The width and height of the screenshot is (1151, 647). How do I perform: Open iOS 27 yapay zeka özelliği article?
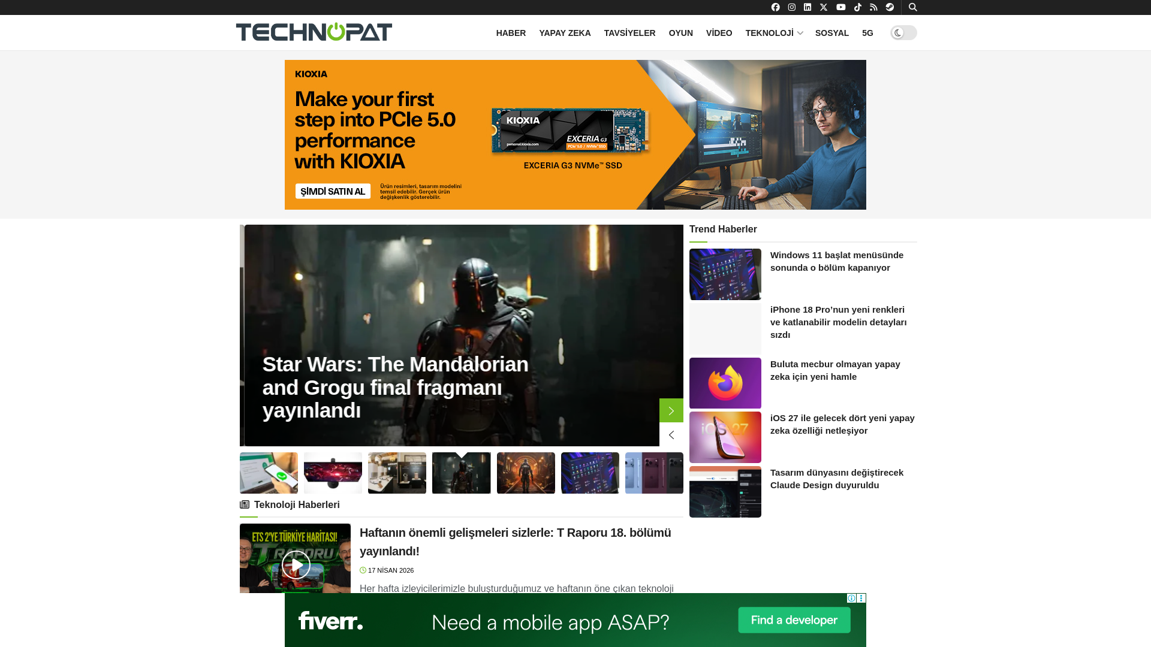click(x=842, y=424)
